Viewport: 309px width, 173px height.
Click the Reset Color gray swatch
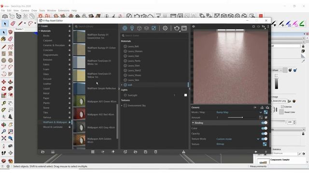[x=281, y=112]
